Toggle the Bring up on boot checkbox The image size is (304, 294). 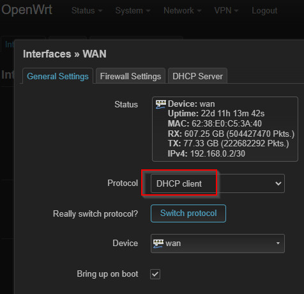pos(155,274)
